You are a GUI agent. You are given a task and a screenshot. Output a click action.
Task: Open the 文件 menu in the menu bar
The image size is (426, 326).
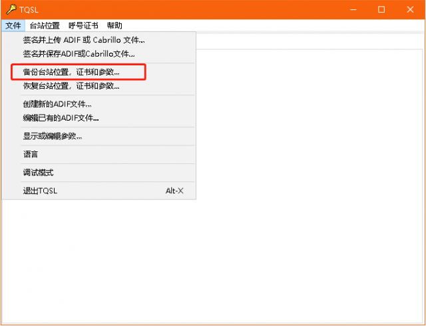(13, 25)
